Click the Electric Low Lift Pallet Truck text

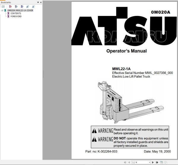click(131, 77)
